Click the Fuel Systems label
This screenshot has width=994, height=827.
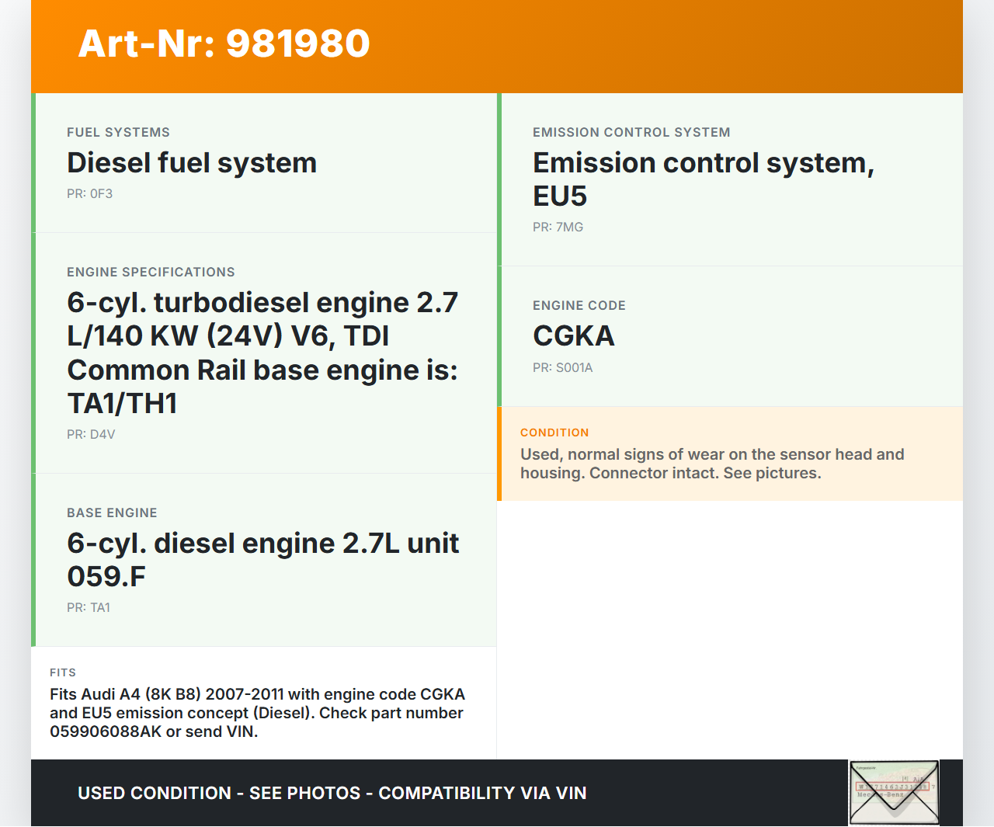118,133
